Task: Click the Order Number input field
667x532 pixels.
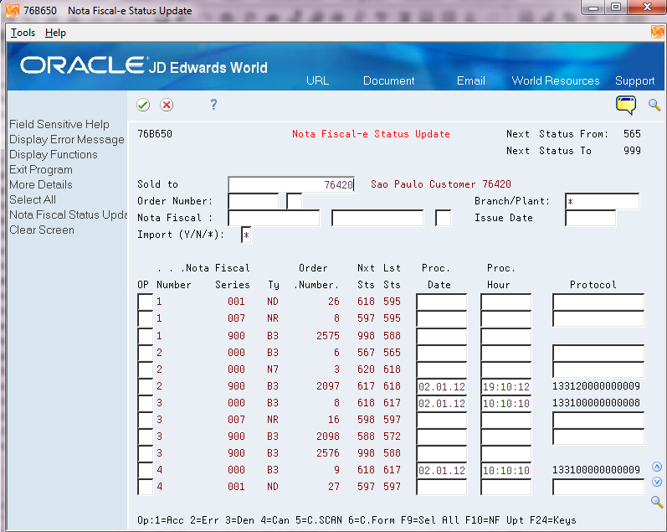Action: (x=254, y=201)
